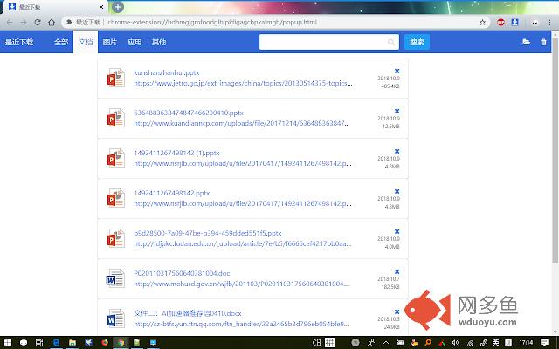Switch to the 图片 tab
This screenshot has height=349, width=559.
pyautogui.click(x=110, y=41)
